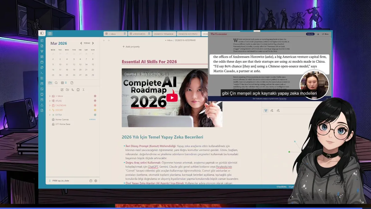Screen dimensions: 371x209
Task: Click the 0 backlinks status bar entry
Action: 281,187
